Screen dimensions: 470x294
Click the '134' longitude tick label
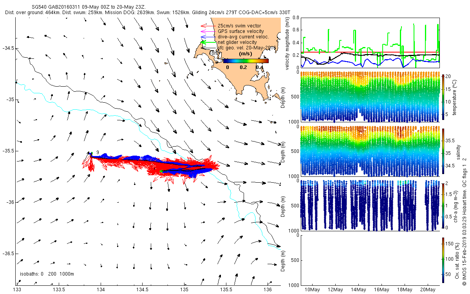tap(101, 290)
